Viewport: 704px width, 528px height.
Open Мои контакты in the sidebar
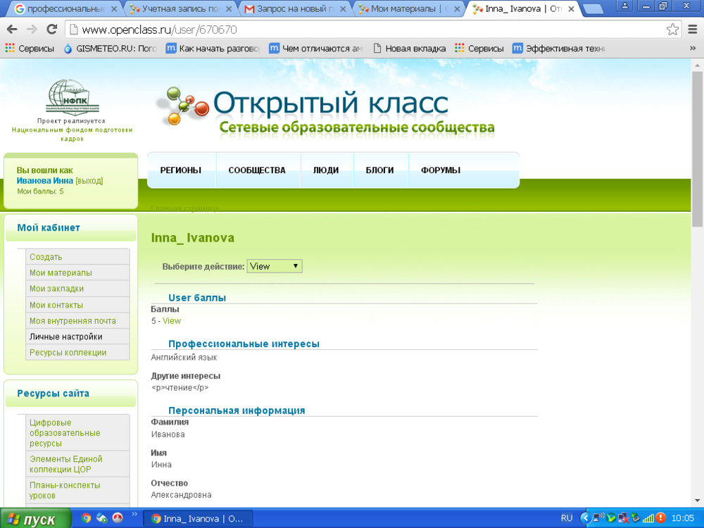(x=56, y=305)
